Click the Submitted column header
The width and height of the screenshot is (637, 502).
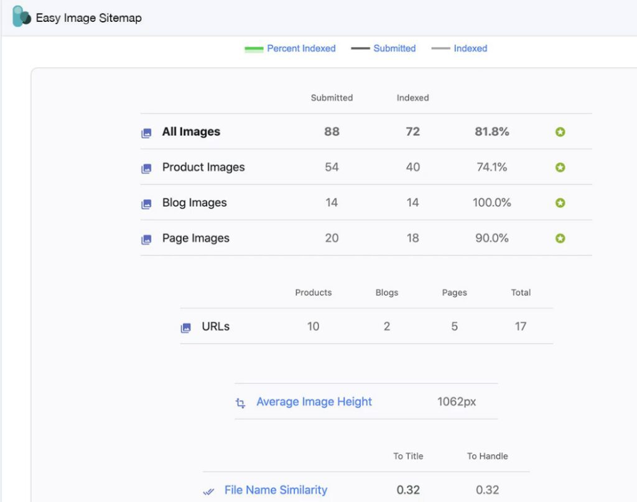click(x=332, y=98)
